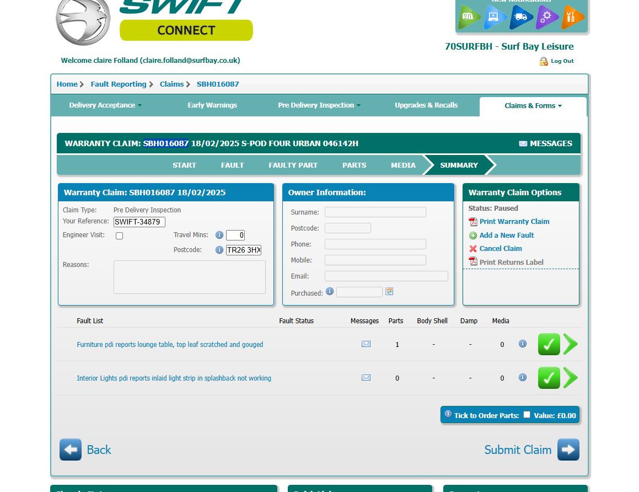Go to the FAULTY PART step
This screenshot has height=492, width=639.
[x=293, y=165]
